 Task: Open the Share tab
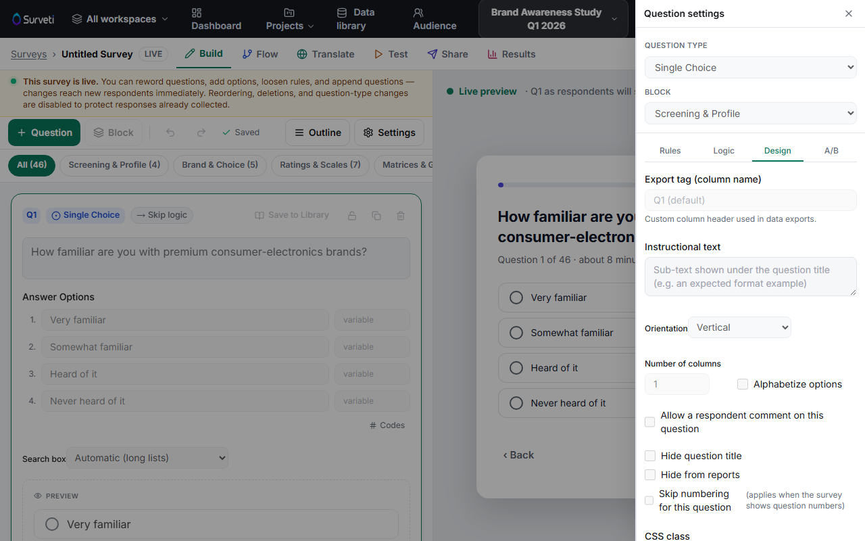tap(447, 54)
